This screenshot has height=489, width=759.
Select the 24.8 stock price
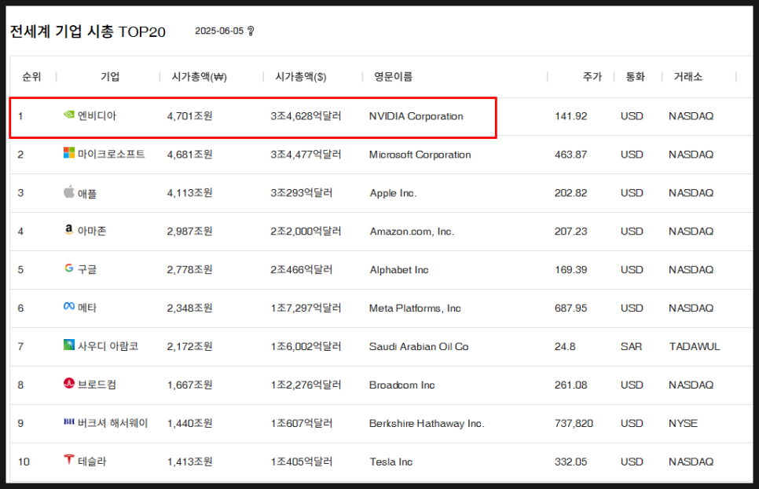coord(565,347)
